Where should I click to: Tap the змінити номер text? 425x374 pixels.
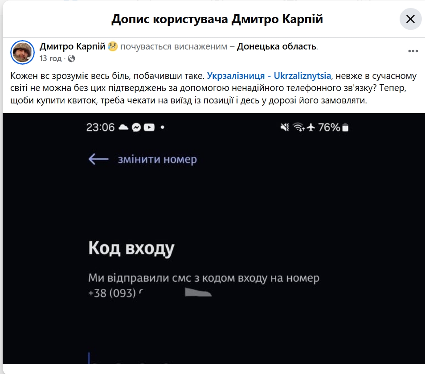pos(157,159)
